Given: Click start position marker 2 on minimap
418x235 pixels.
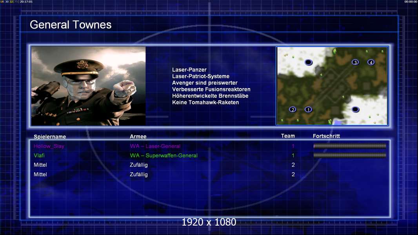Looking at the screenshot, I should (293, 109).
